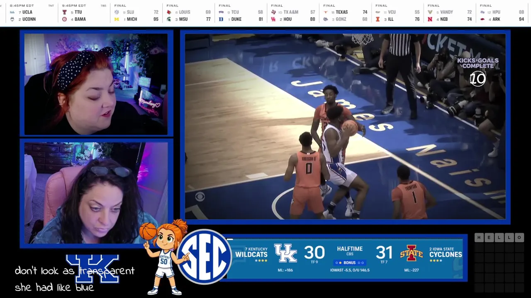The image size is (531, 298).
Task: Click the Kicks Goals Complete counter 10
Action: [477, 79]
